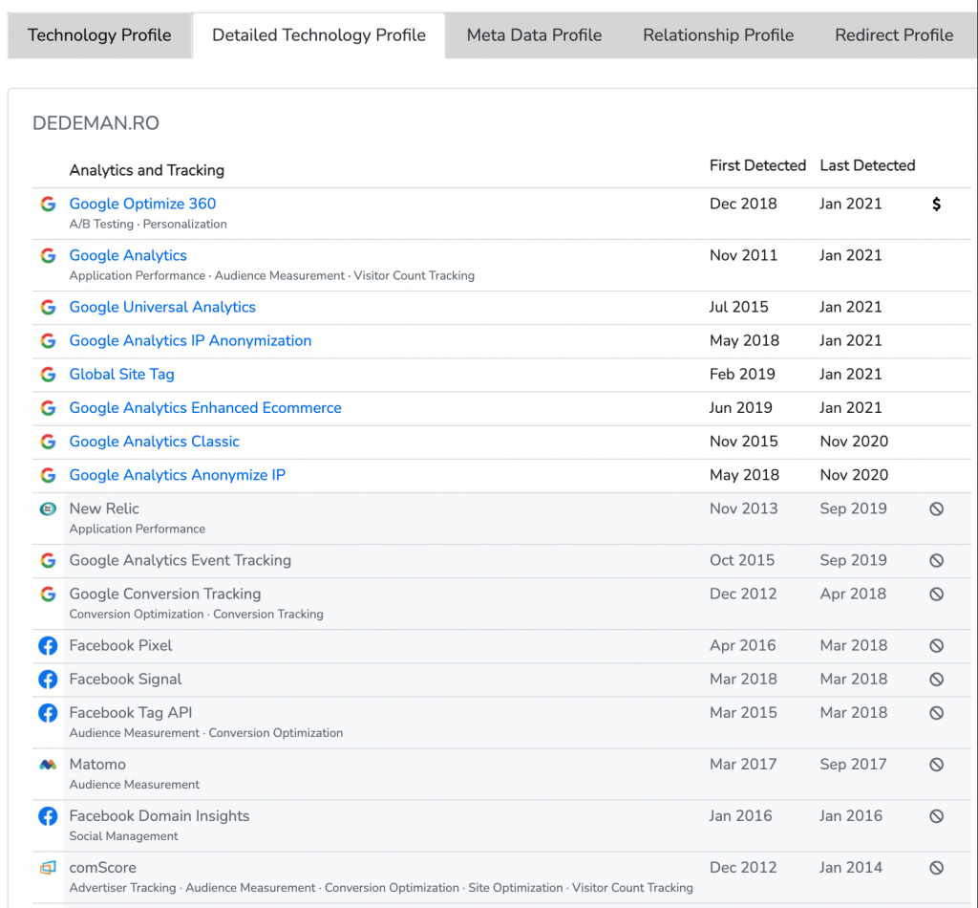The image size is (978, 908).
Task: Click the comScore logo icon
Action: 48,868
